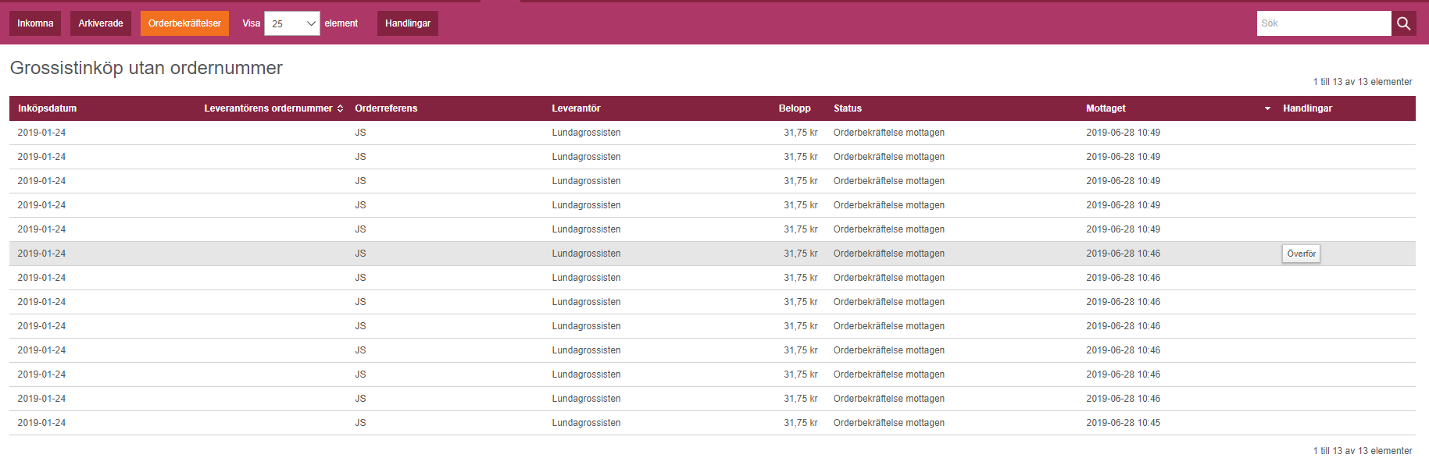Click the Överför button in highlighted row
Screen dimensions: 1429x465
[x=1301, y=254]
